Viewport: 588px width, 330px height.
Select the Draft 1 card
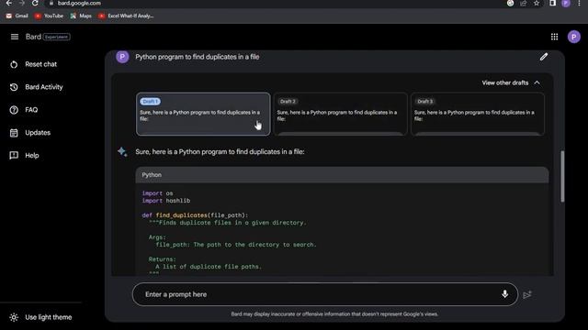[x=203, y=114]
